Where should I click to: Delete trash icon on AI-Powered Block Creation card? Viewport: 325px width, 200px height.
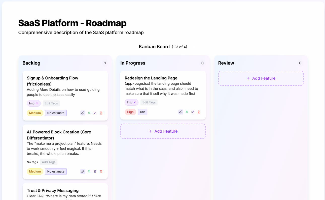(x=101, y=172)
